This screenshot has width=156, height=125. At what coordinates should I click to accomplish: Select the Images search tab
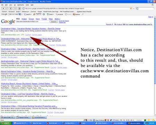point(24,19)
